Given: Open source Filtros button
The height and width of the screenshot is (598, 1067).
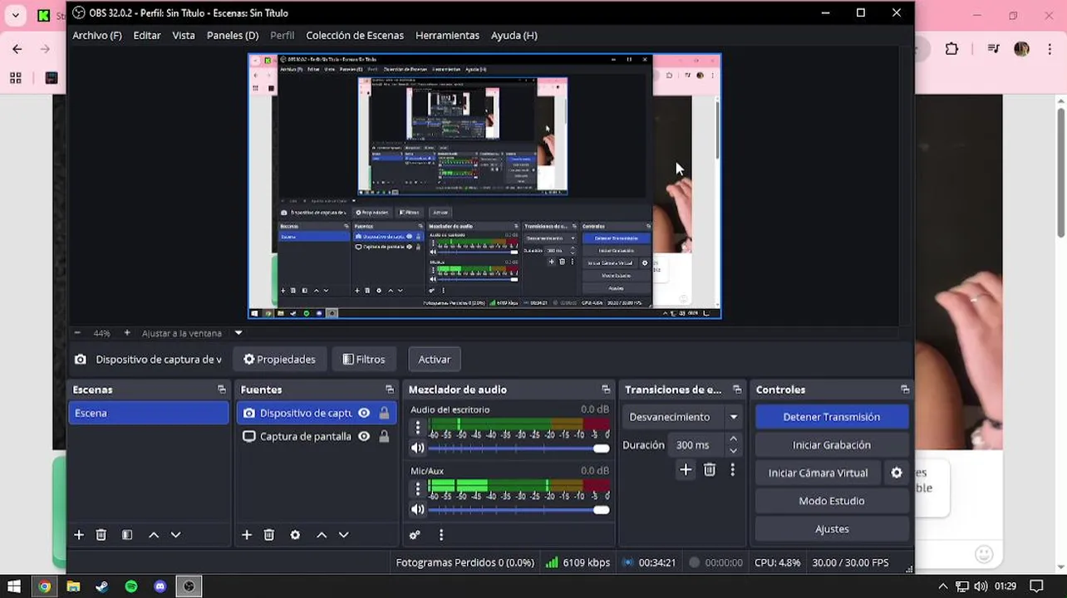Looking at the screenshot, I should coord(364,360).
